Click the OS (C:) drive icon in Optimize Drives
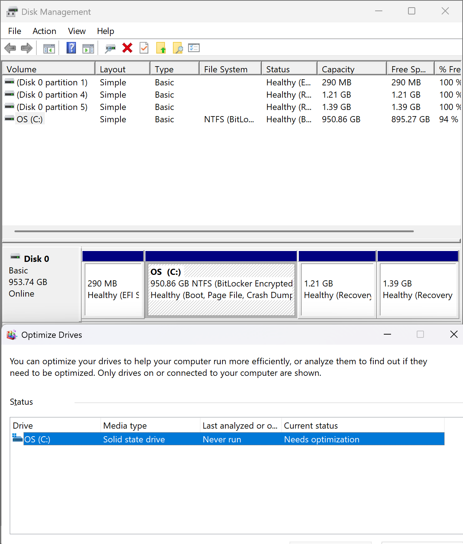This screenshot has width=463, height=544. tap(17, 438)
